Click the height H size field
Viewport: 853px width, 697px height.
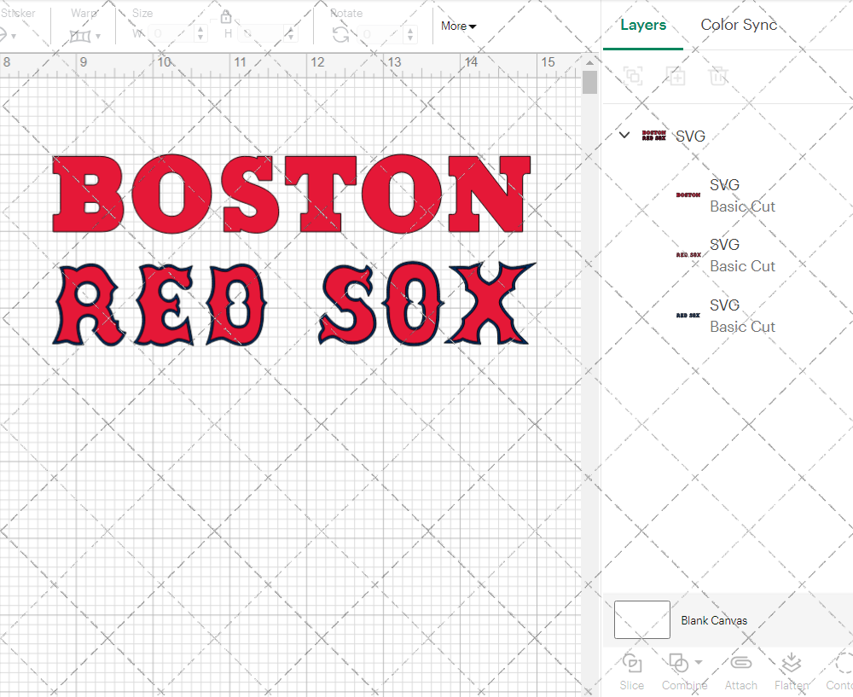(262, 34)
